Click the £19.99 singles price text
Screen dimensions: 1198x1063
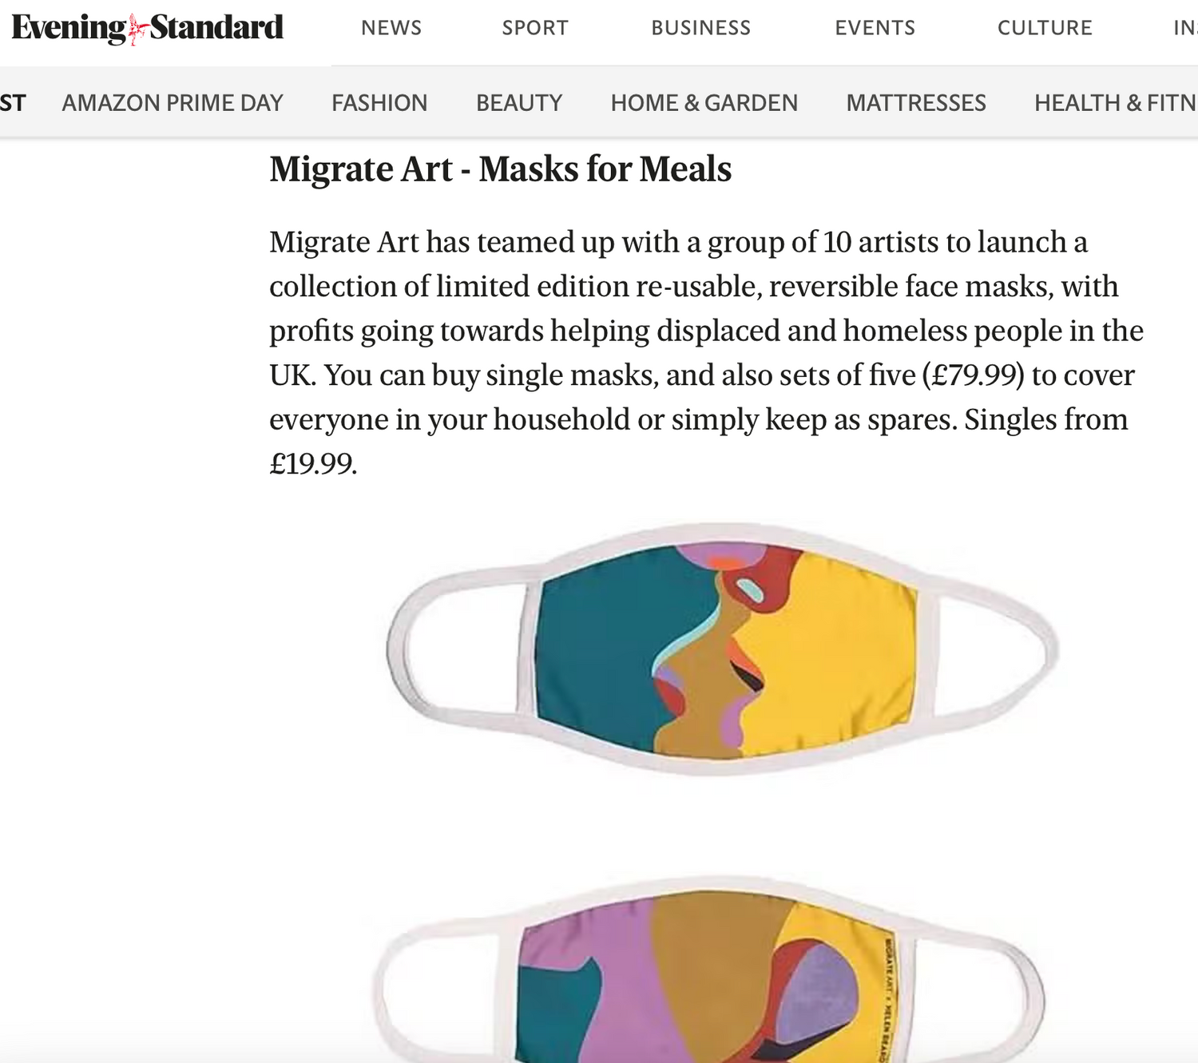pos(312,464)
